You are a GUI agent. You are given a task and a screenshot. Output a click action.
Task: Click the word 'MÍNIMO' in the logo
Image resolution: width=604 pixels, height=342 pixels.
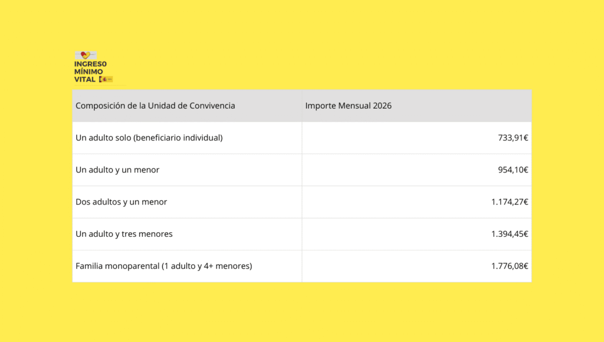pyautogui.click(x=88, y=71)
